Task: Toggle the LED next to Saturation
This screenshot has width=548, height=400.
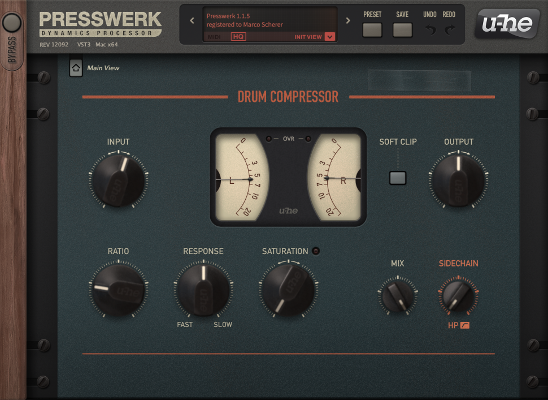Action: pyautogui.click(x=315, y=251)
